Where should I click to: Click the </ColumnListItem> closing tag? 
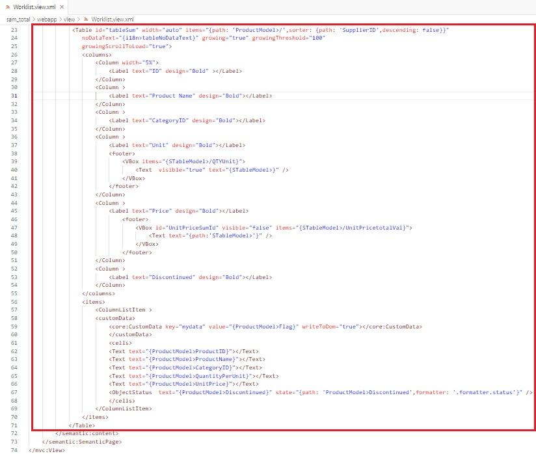coord(124,408)
